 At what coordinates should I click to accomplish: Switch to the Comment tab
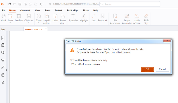click(25, 11)
